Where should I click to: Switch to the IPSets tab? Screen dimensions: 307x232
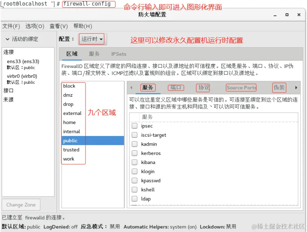point(119,54)
